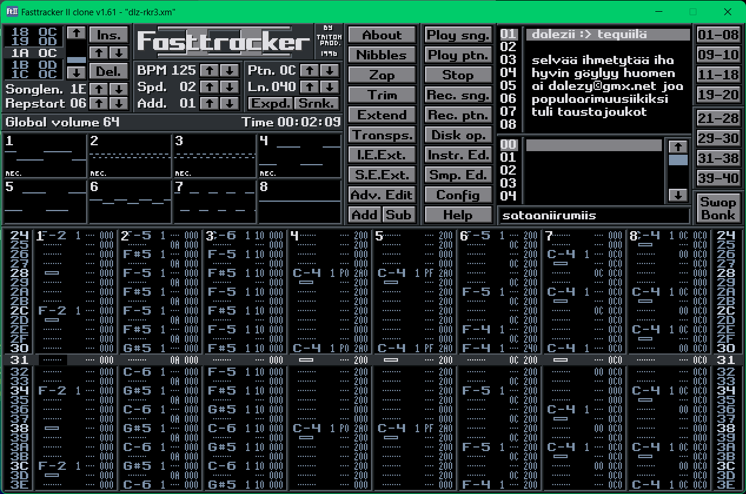Move song position list down arrow
This screenshot has height=494, width=746.
point(77,72)
